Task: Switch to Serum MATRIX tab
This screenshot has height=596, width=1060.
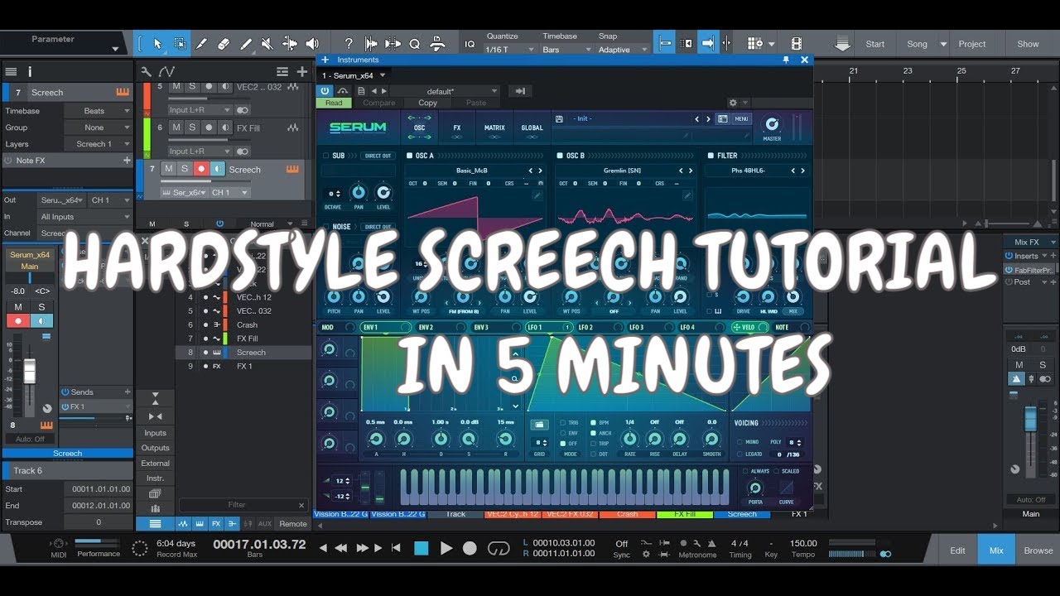Action: coord(494,127)
